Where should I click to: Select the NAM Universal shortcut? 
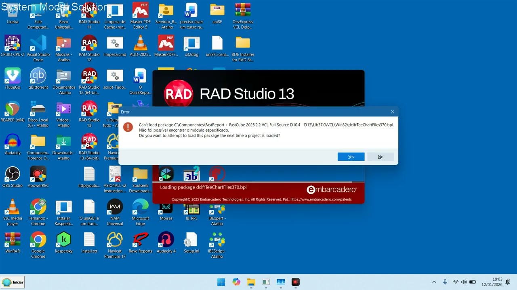pyautogui.click(x=115, y=212)
